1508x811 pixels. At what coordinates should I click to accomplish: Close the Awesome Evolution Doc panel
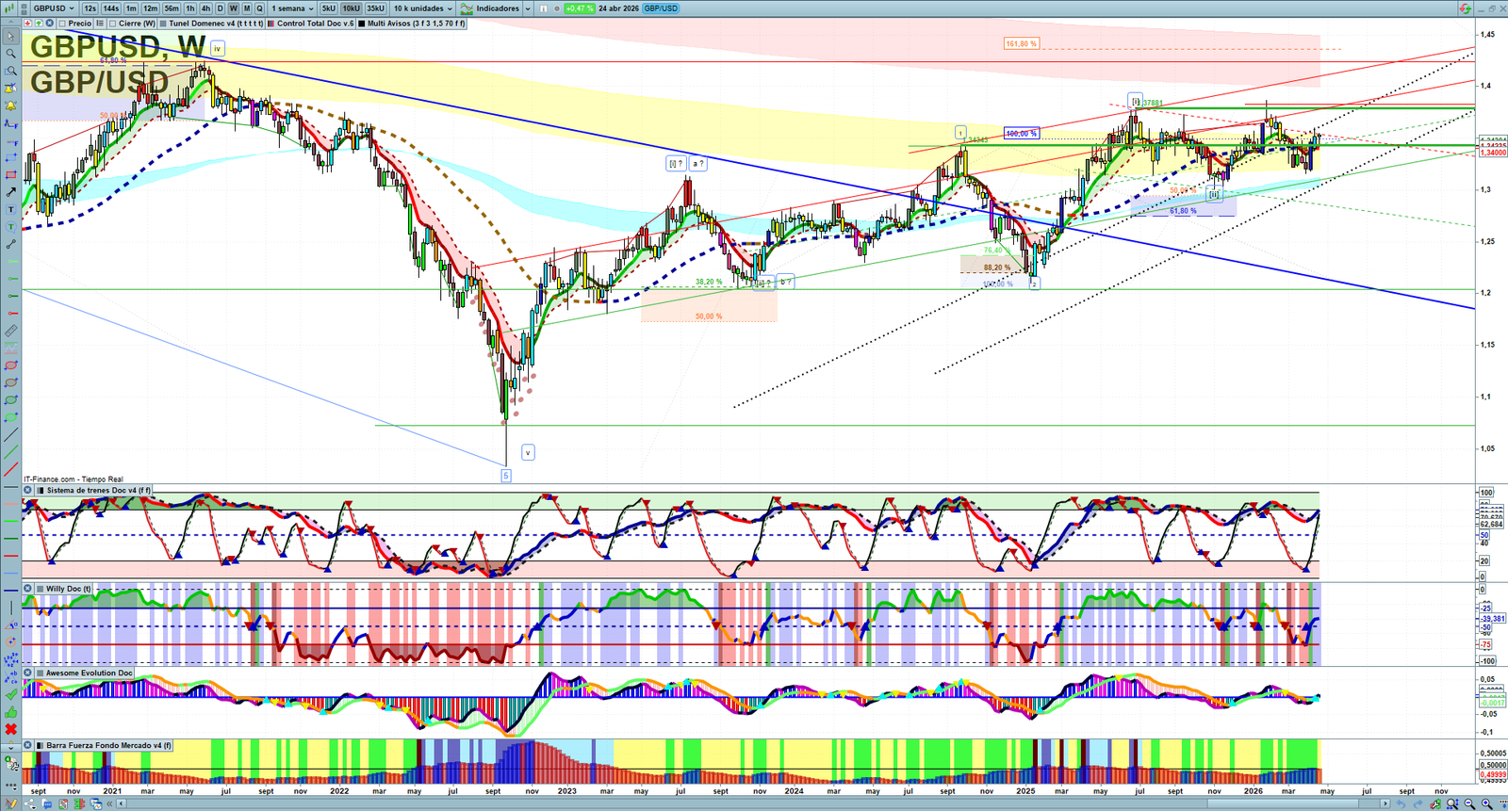[x=28, y=673]
